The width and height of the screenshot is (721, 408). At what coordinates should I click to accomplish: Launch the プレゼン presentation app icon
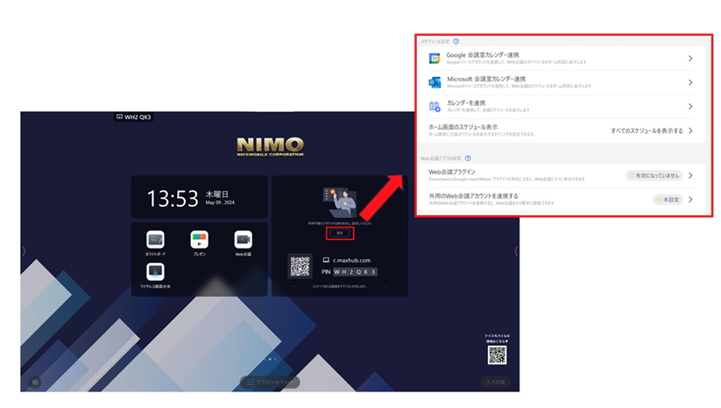199,239
